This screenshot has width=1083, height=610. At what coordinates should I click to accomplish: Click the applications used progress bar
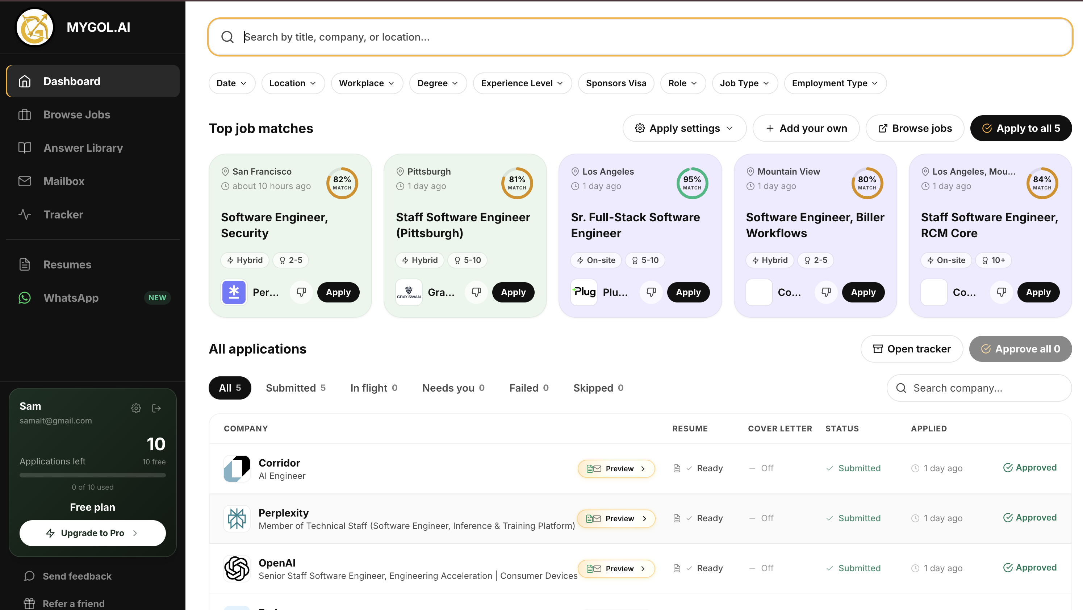point(92,476)
